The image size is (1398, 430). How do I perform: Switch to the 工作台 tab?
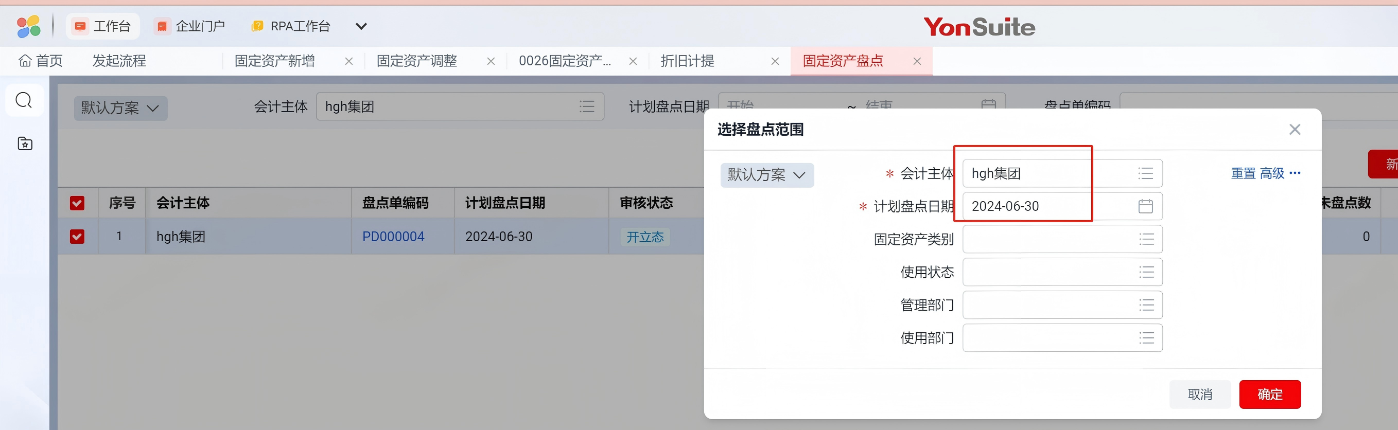pyautogui.click(x=102, y=26)
